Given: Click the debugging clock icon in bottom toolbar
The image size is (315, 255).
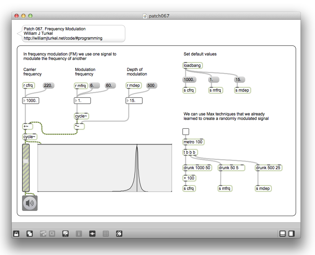Looking at the screenshot, I should (119, 234).
